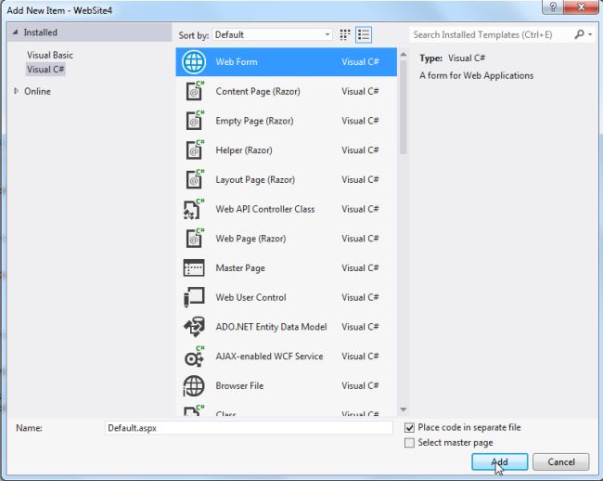Click the Visual C# type label for Browser File
This screenshot has height=481, width=603.
(360, 385)
